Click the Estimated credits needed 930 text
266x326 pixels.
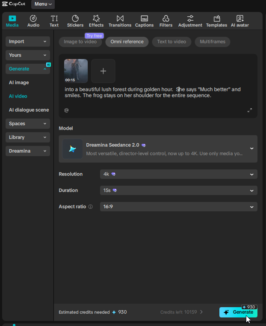click(93, 312)
